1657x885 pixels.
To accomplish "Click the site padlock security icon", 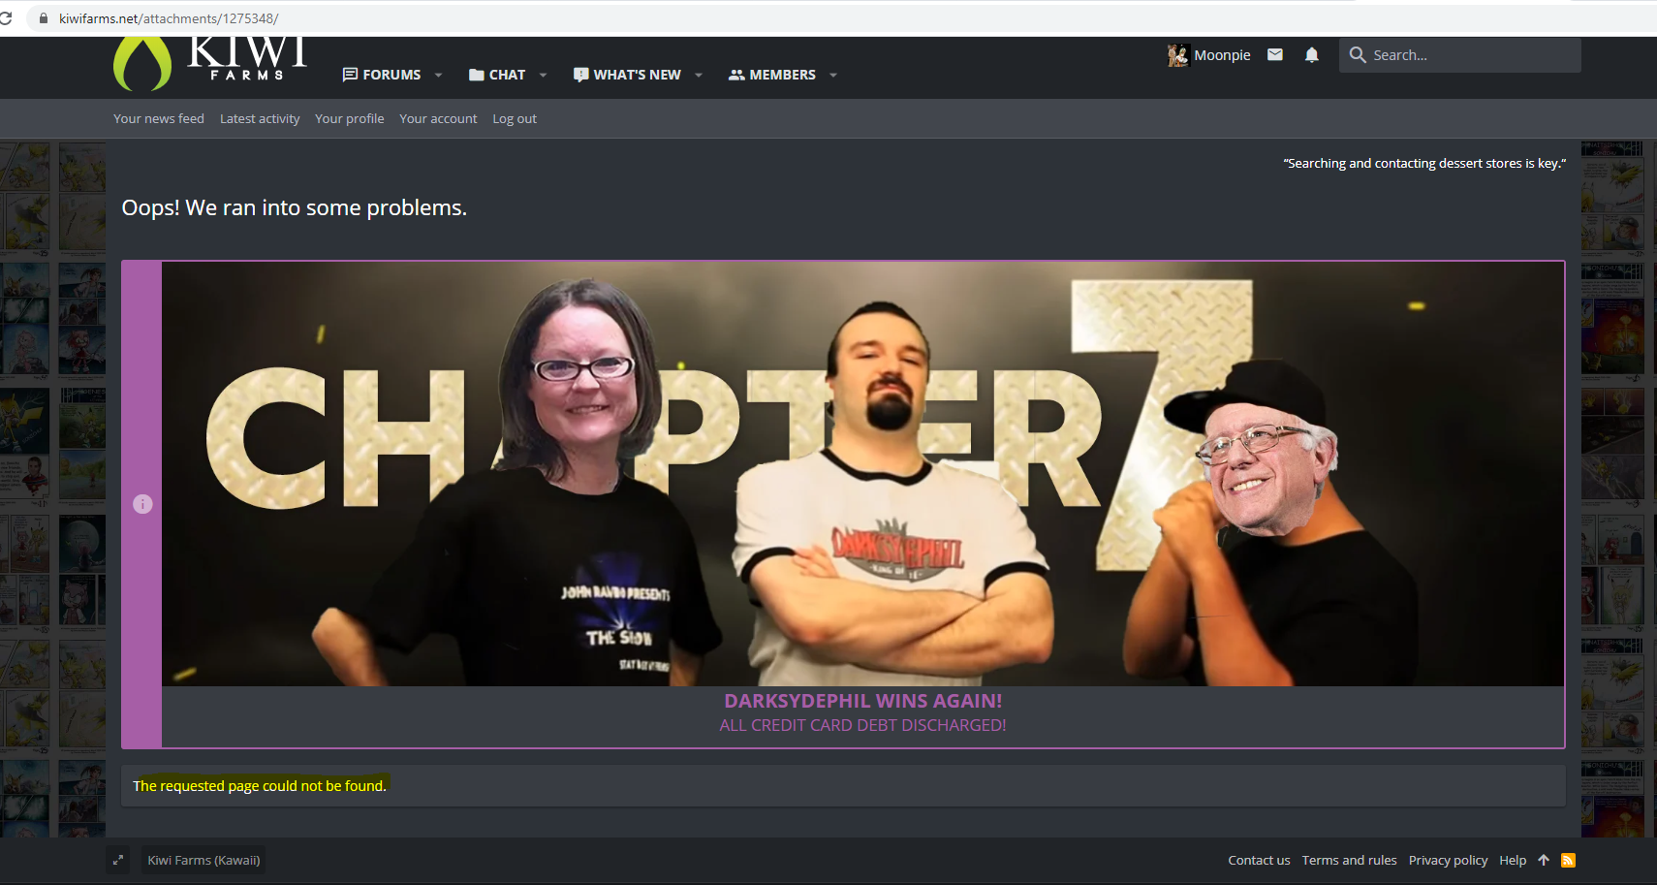I will coord(43,18).
